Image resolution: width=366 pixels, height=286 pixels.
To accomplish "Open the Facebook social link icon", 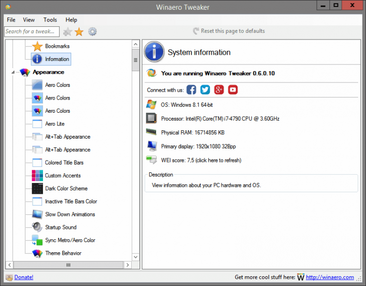I will (x=191, y=90).
